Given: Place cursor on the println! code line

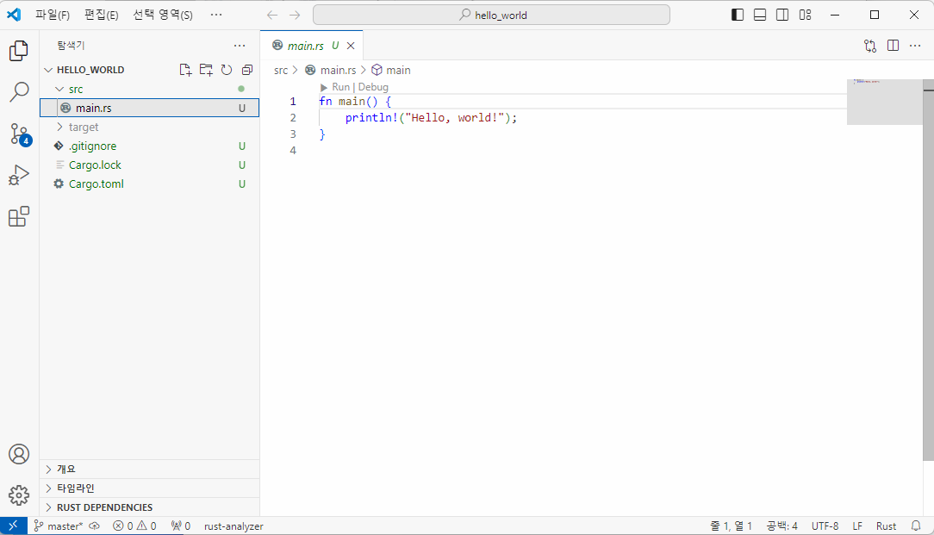Looking at the screenshot, I should click(x=431, y=118).
